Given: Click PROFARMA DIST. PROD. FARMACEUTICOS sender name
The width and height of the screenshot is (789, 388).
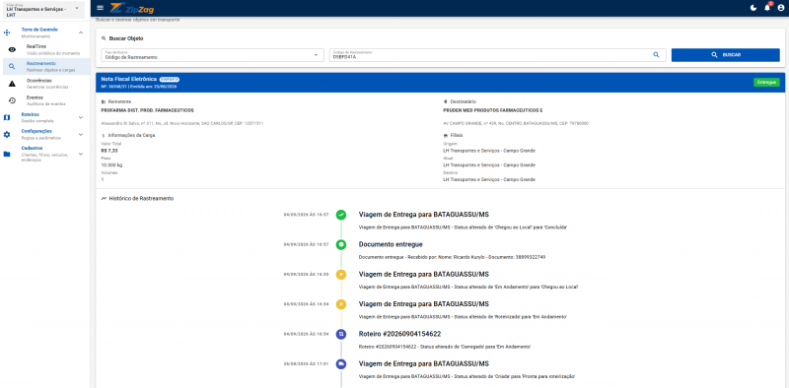Looking at the screenshot, I should click(x=147, y=110).
